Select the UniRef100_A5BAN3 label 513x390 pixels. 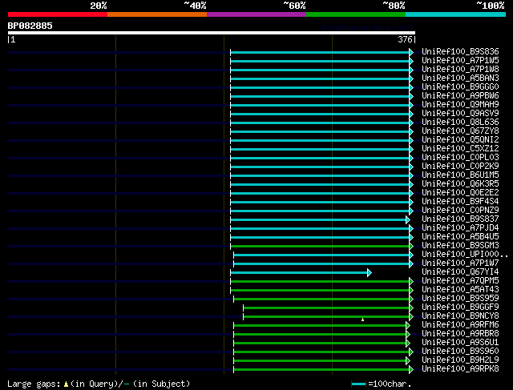pyautogui.click(x=460, y=78)
